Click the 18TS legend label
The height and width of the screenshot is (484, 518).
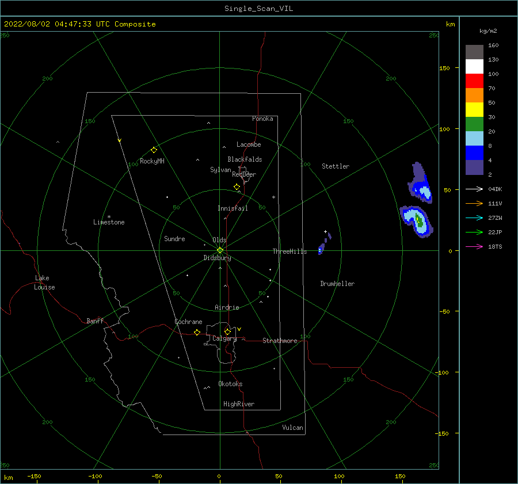(495, 246)
